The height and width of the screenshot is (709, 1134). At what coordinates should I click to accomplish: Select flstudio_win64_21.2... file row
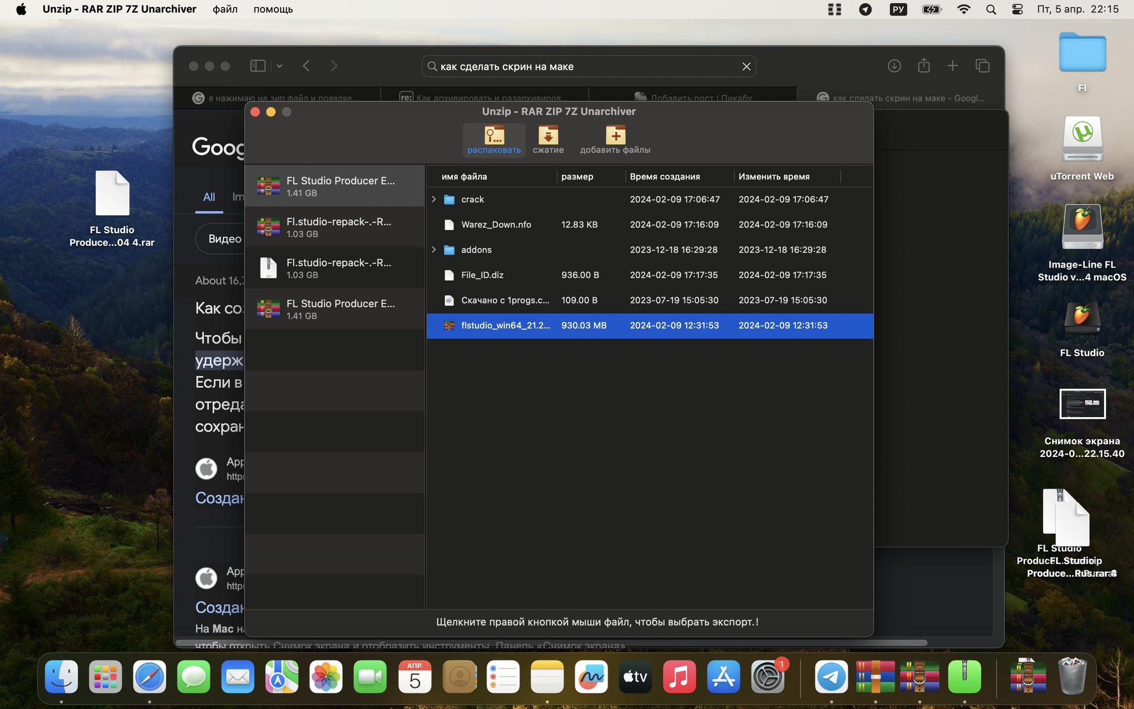click(650, 325)
